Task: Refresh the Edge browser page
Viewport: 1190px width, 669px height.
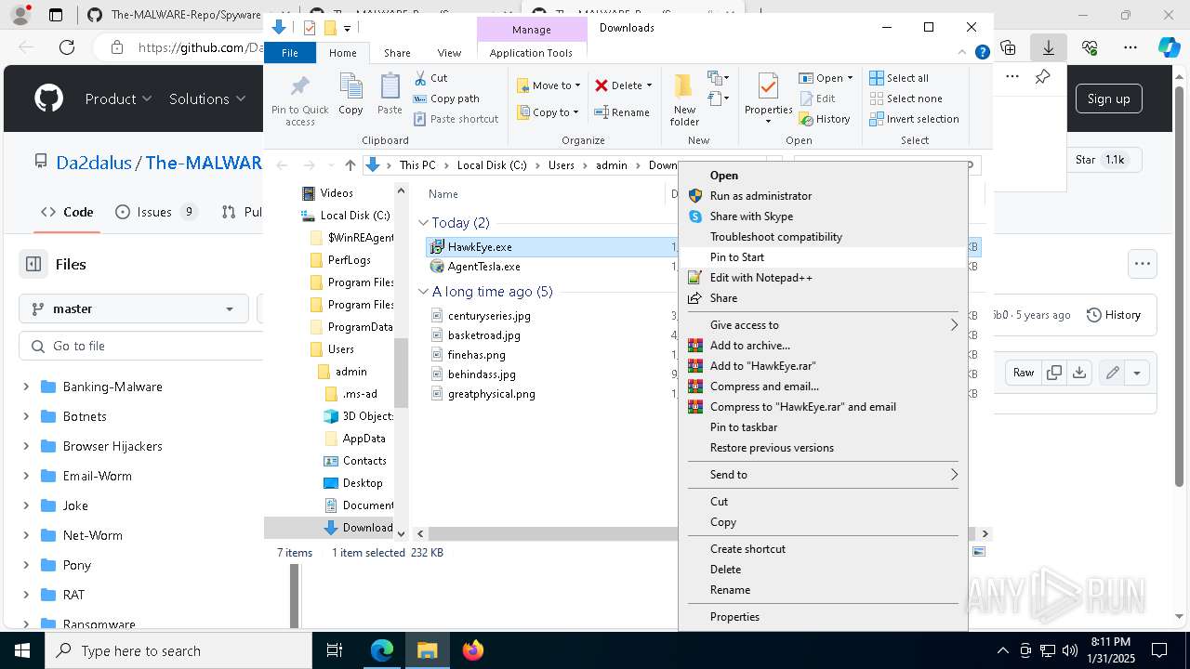Action: 67,47
